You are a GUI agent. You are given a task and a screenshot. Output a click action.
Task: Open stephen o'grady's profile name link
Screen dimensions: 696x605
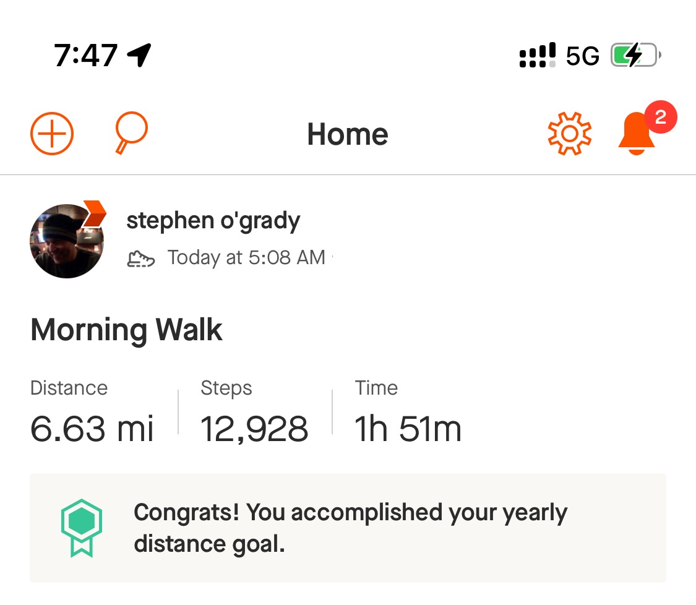click(x=213, y=221)
